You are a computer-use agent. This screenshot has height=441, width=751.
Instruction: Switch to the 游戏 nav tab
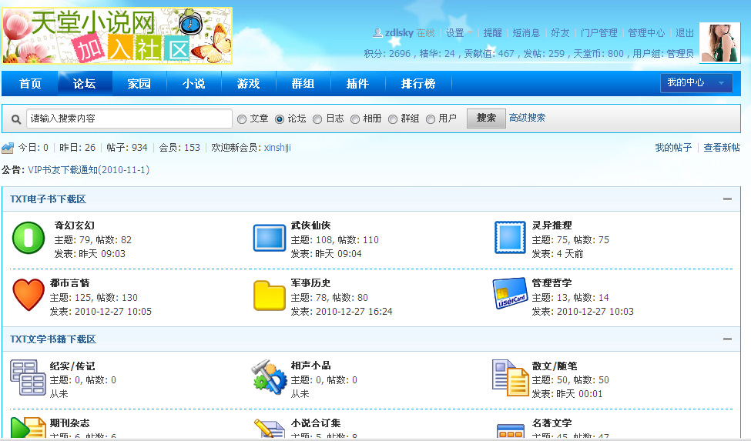(x=249, y=84)
